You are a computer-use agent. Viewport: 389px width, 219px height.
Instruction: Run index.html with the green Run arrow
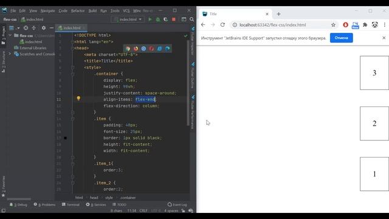(150, 19)
